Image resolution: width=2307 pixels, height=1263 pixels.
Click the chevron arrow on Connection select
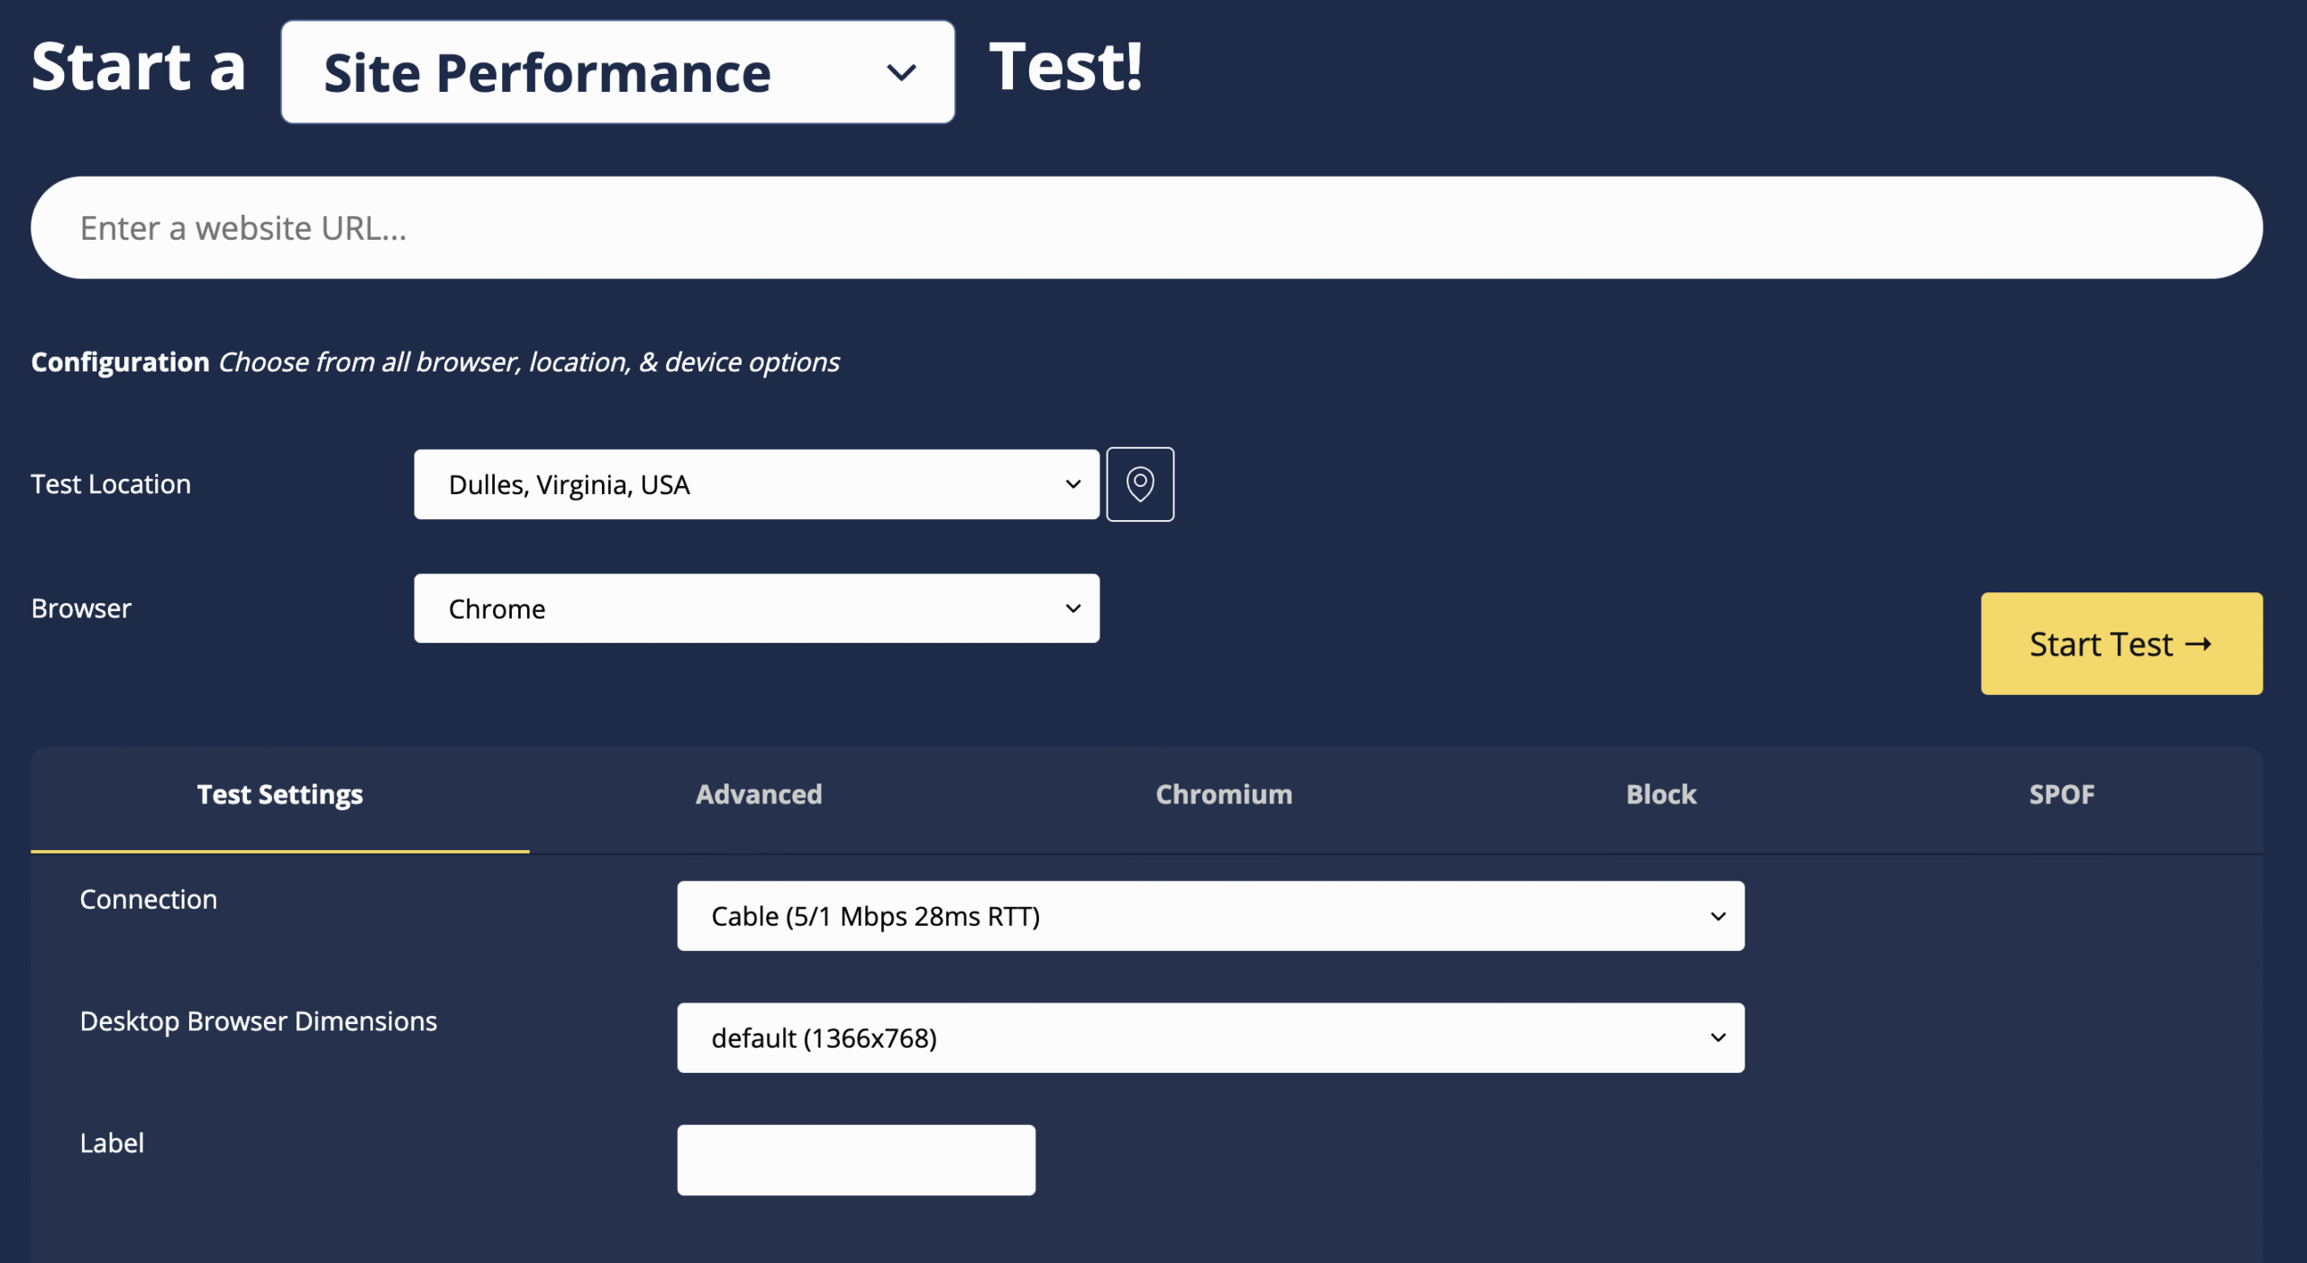pyautogui.click(x=1718, y=916)
